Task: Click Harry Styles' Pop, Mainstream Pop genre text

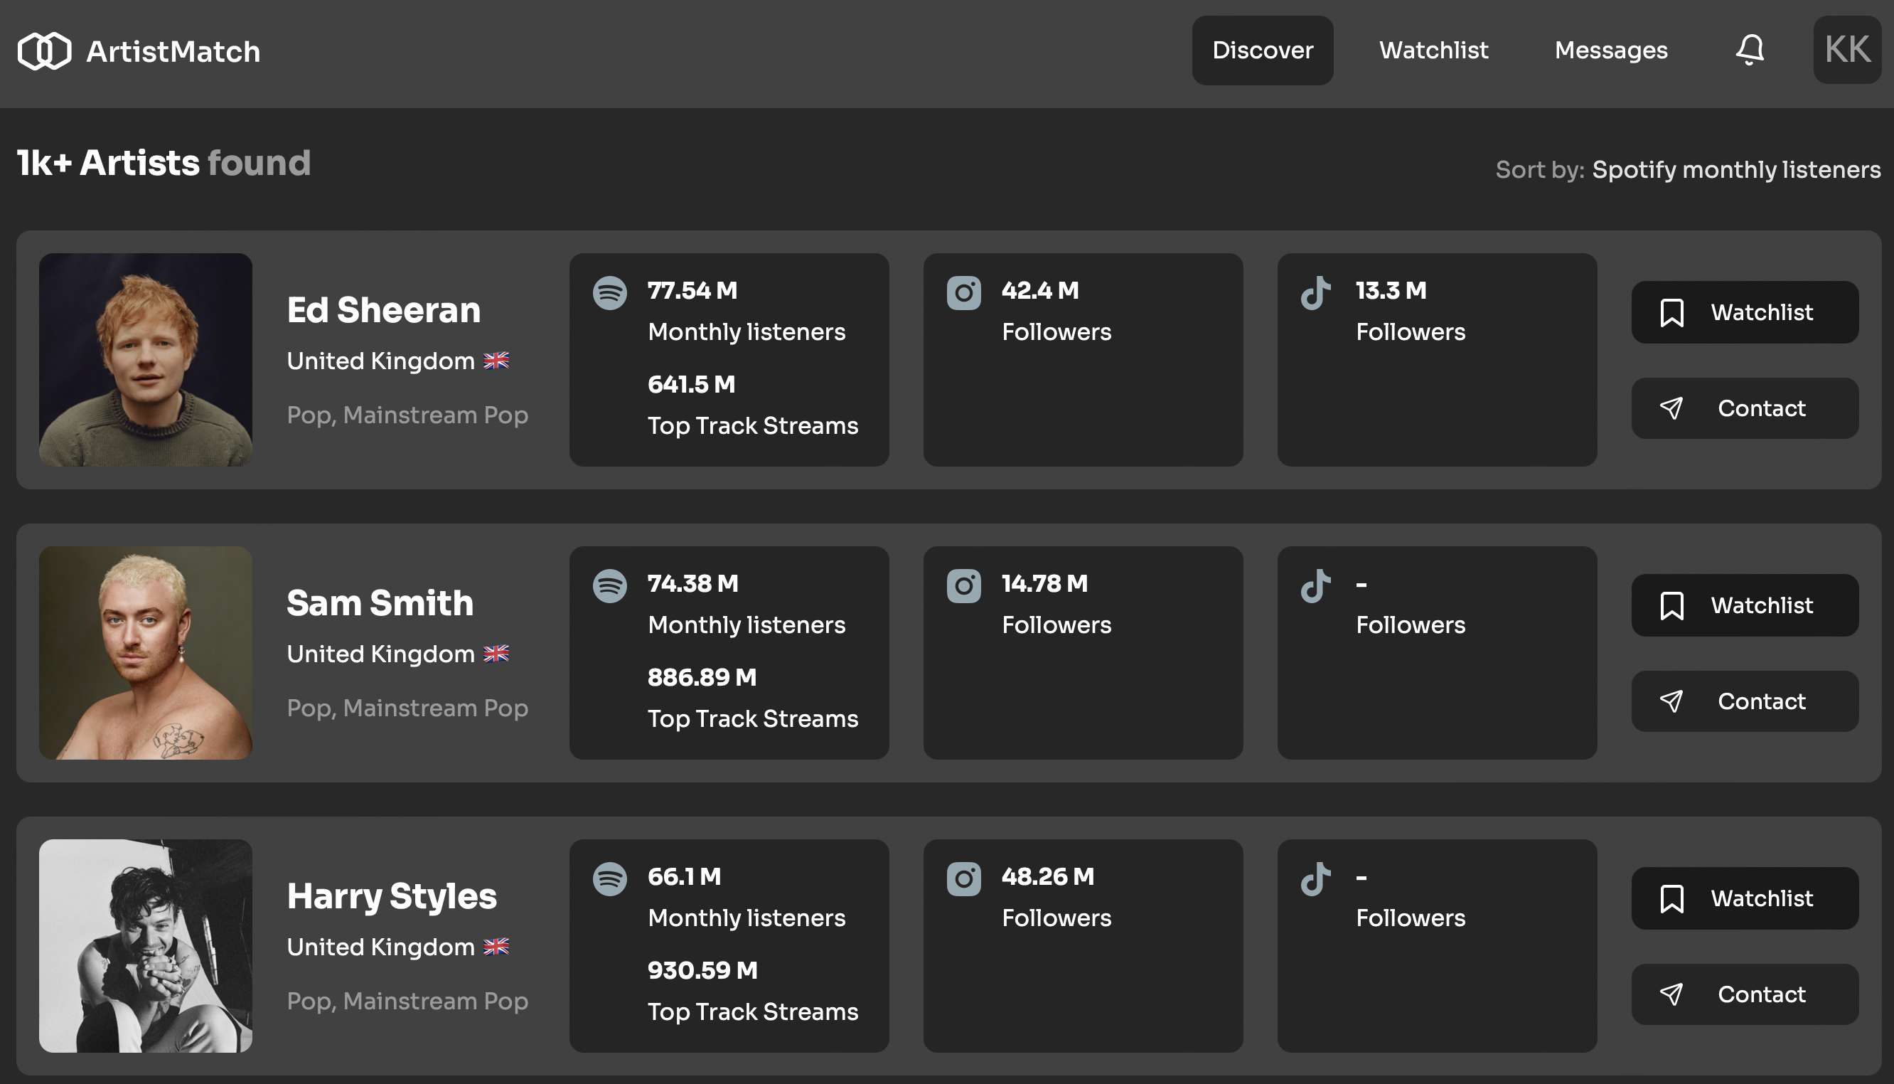Action: tap(407, 1001)
